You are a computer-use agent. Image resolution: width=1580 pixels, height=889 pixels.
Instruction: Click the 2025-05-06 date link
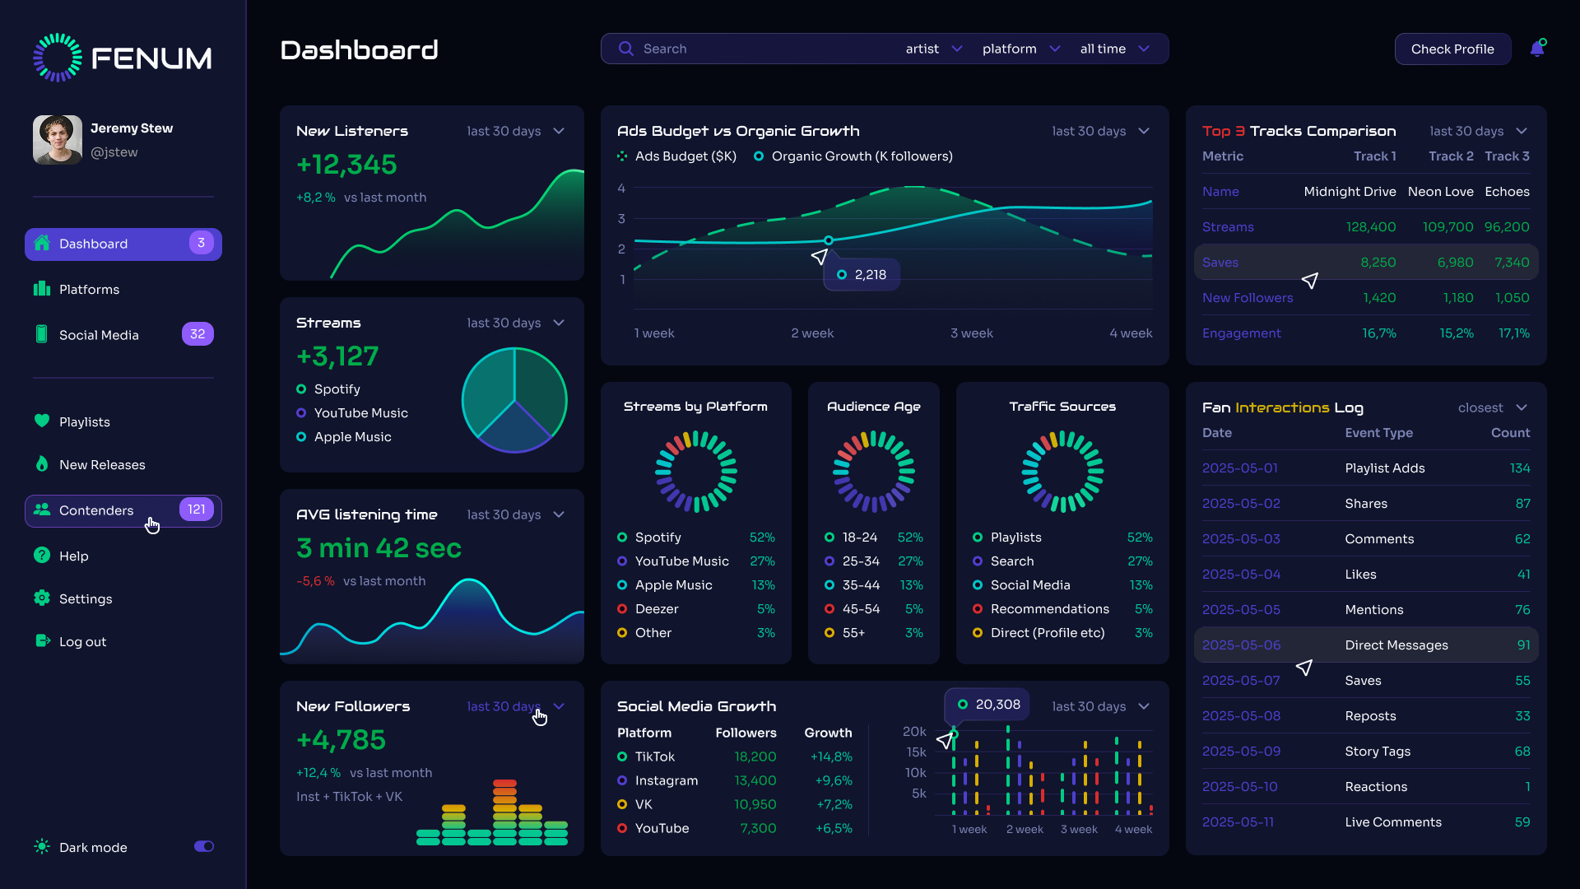coord(1241,645)
